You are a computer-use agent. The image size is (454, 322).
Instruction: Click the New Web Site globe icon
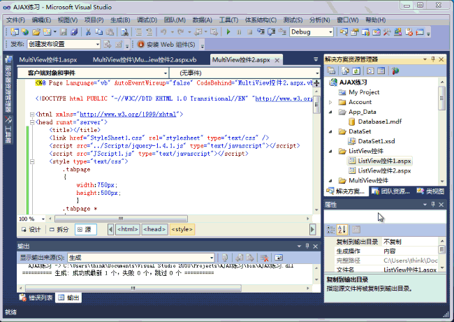[25, 32]
